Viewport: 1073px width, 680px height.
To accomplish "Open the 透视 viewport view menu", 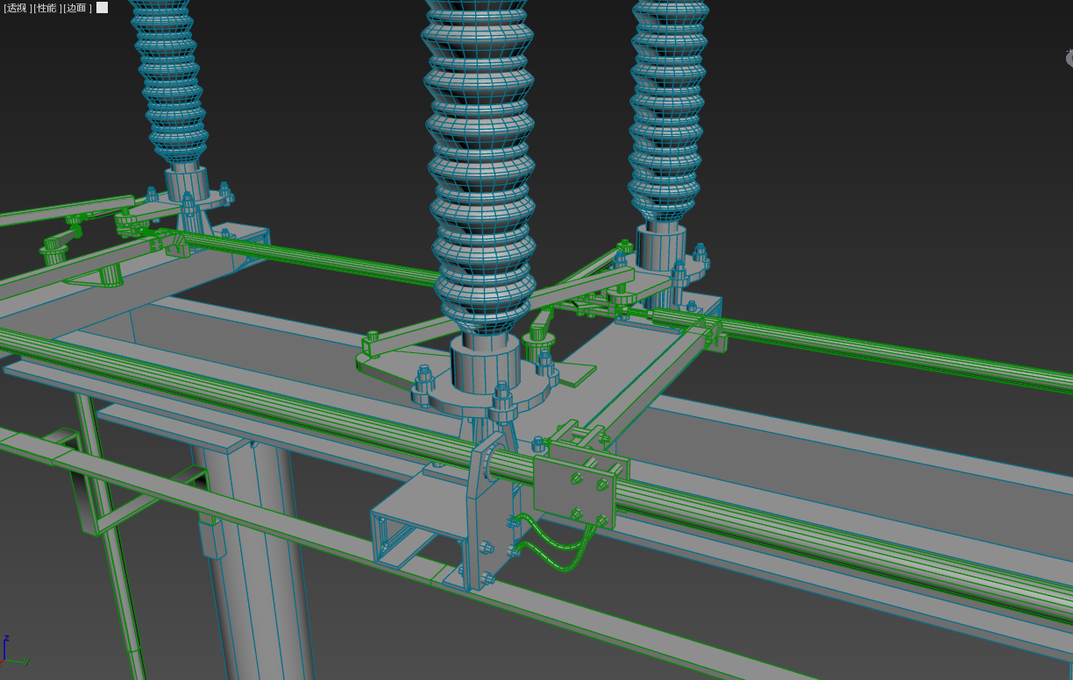I will [x=17, y=8].
